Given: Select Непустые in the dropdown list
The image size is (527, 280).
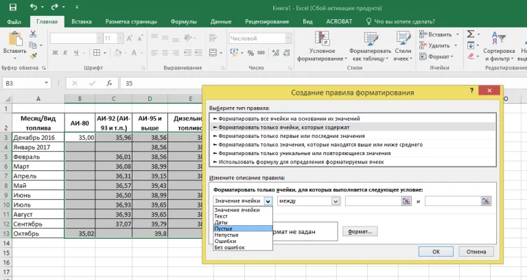Looking at the screenshot, I should [x=243, y=235].
